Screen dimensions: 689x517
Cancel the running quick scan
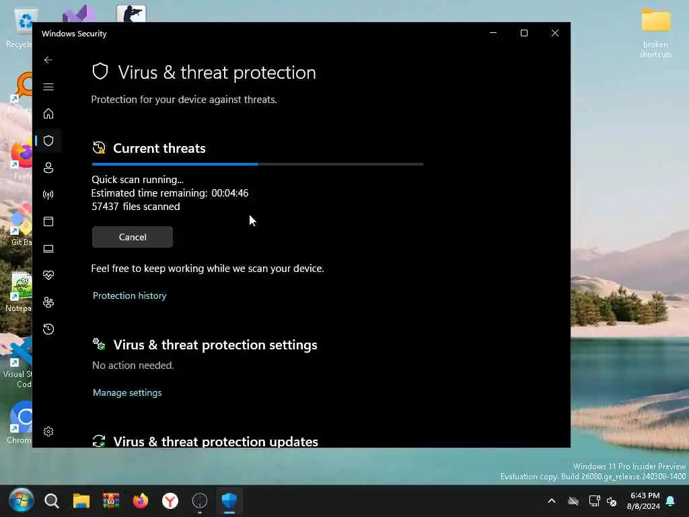click(133, 237)
